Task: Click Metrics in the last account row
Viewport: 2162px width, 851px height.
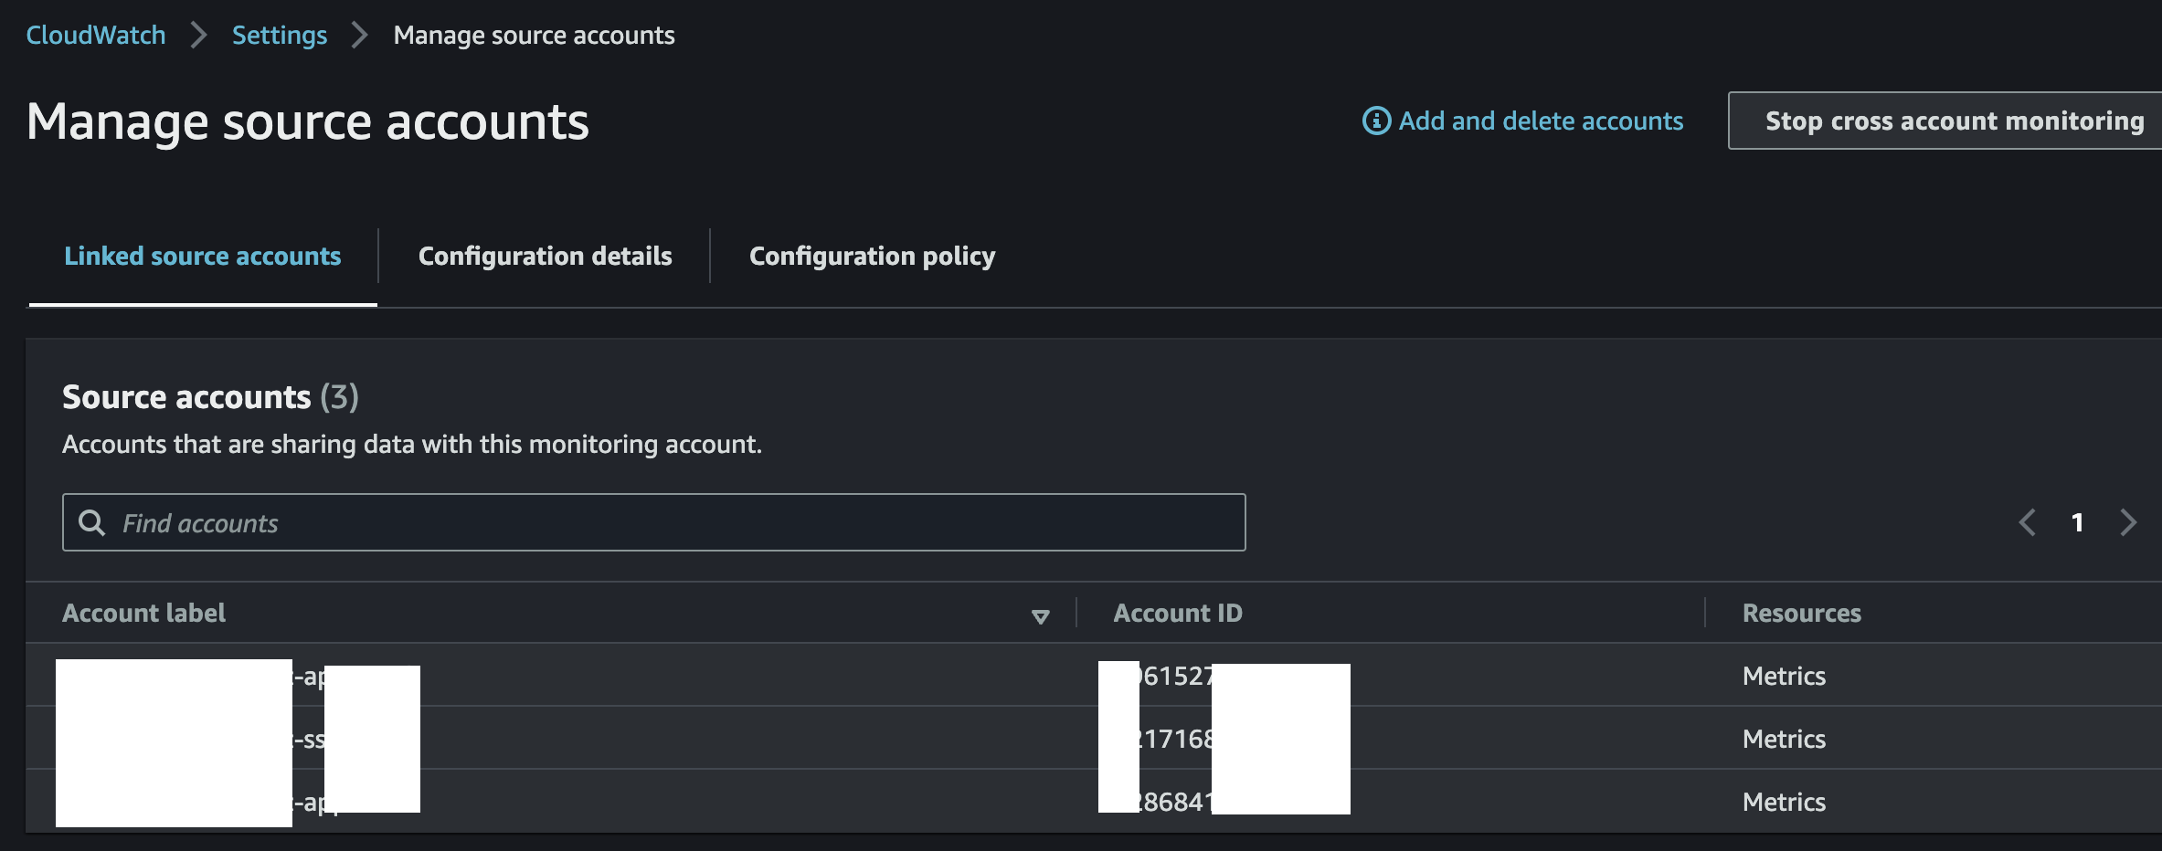Action: (x=1783, y=802)
